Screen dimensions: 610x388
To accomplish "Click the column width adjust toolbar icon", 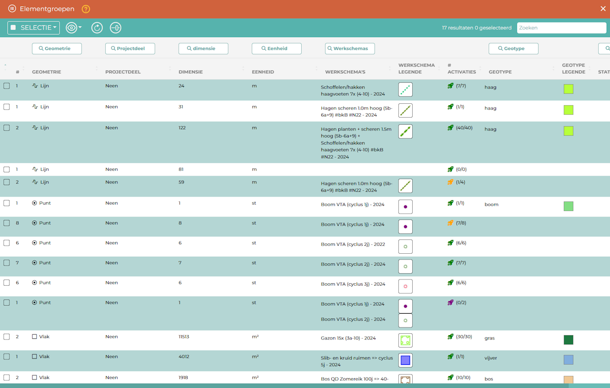I will click(x=115, y=28).
